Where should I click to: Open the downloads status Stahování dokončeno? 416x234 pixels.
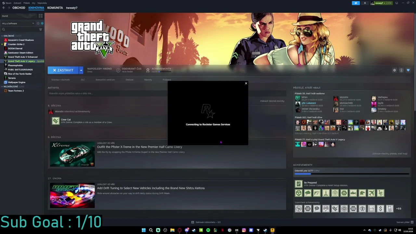[206, 222]
